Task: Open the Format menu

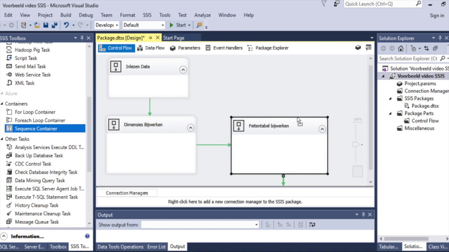Action: 127,15
